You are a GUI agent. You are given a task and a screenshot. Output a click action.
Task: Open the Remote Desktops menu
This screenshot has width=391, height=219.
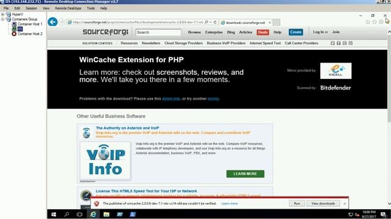coord(68,8)
